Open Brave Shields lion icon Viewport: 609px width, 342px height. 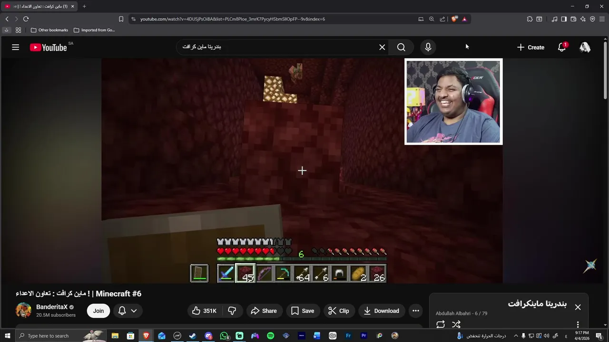click(454, 19)
